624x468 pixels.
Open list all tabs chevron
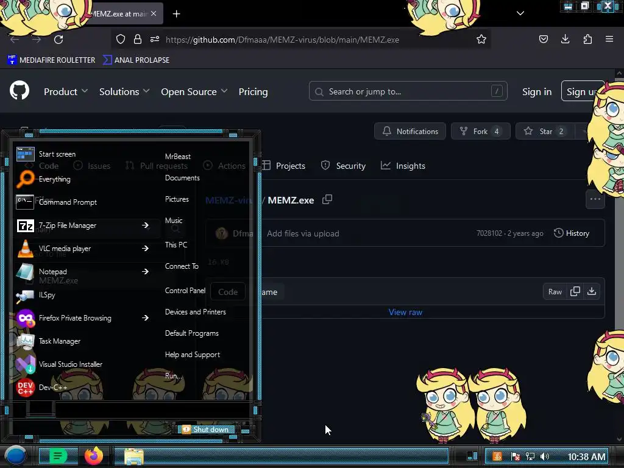[520, 13]
